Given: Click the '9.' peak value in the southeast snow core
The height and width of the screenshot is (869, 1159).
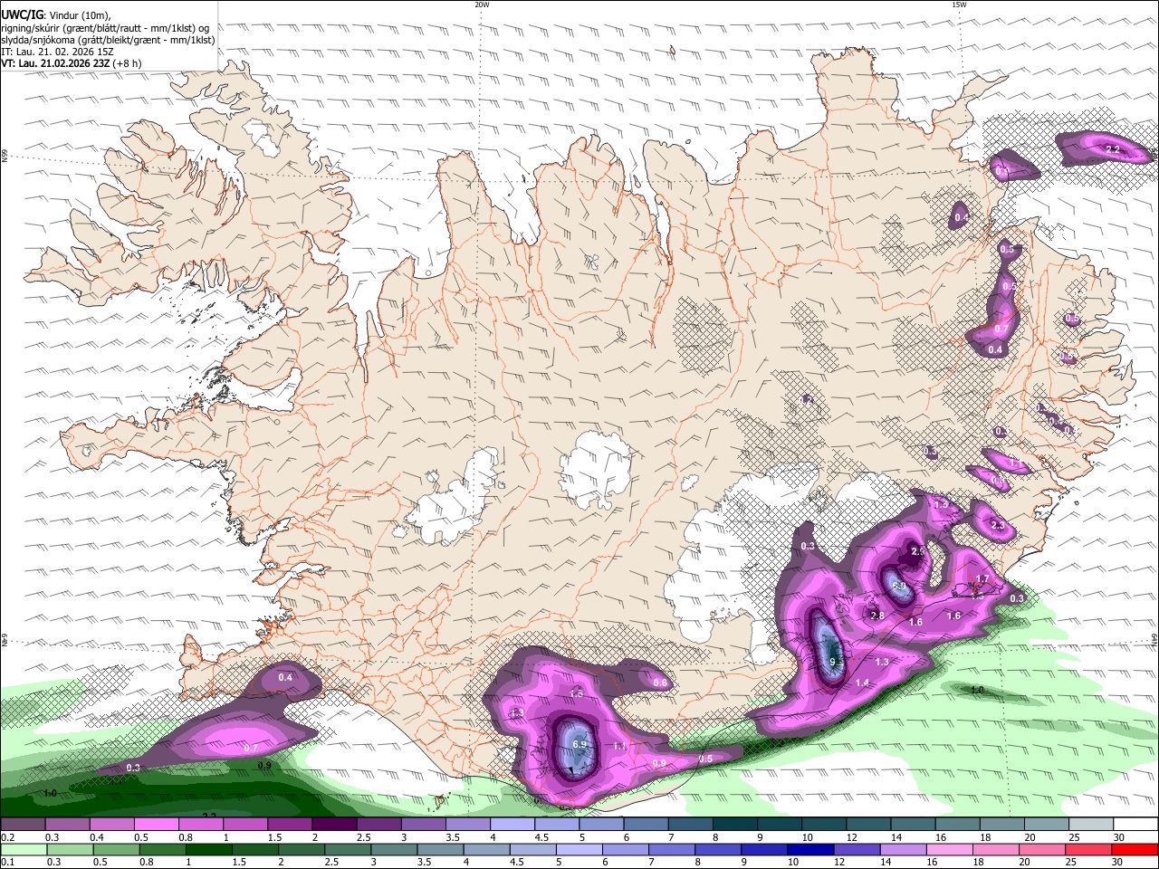Looking at the screenshot, I should (835, 663).
